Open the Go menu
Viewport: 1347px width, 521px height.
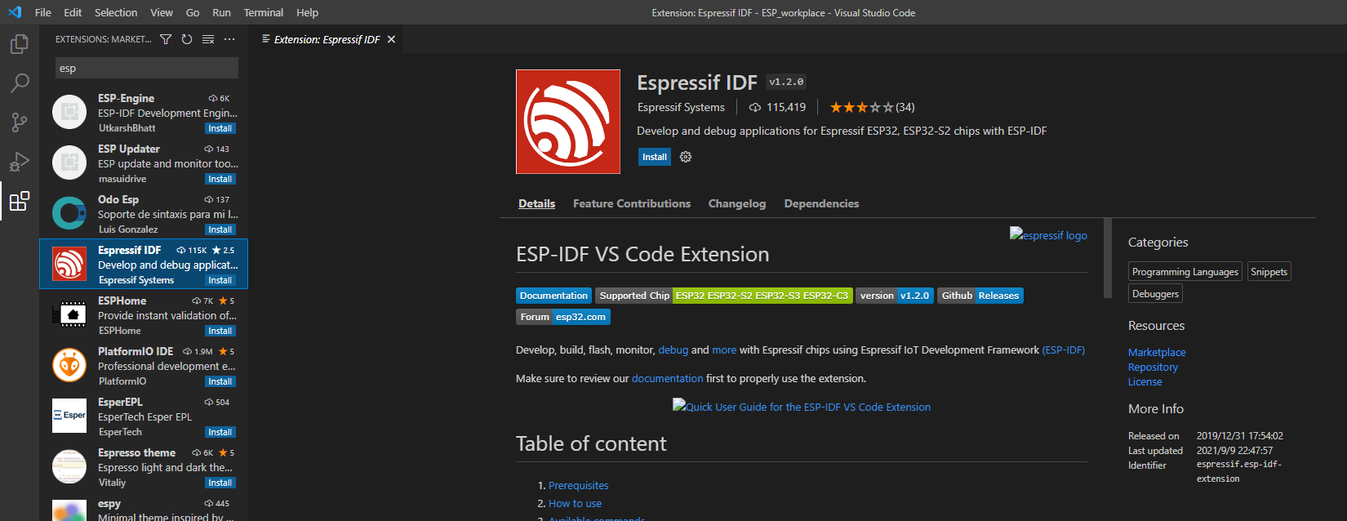193,12
